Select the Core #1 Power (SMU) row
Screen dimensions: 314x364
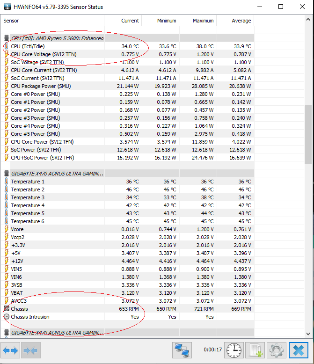pos(127,102)
